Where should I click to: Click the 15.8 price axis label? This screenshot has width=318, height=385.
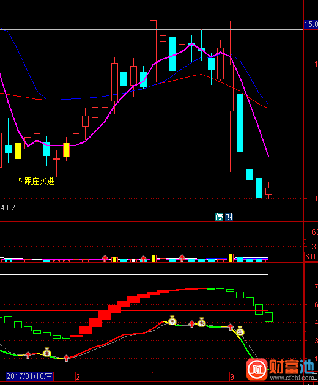click(x=311, y=24)
